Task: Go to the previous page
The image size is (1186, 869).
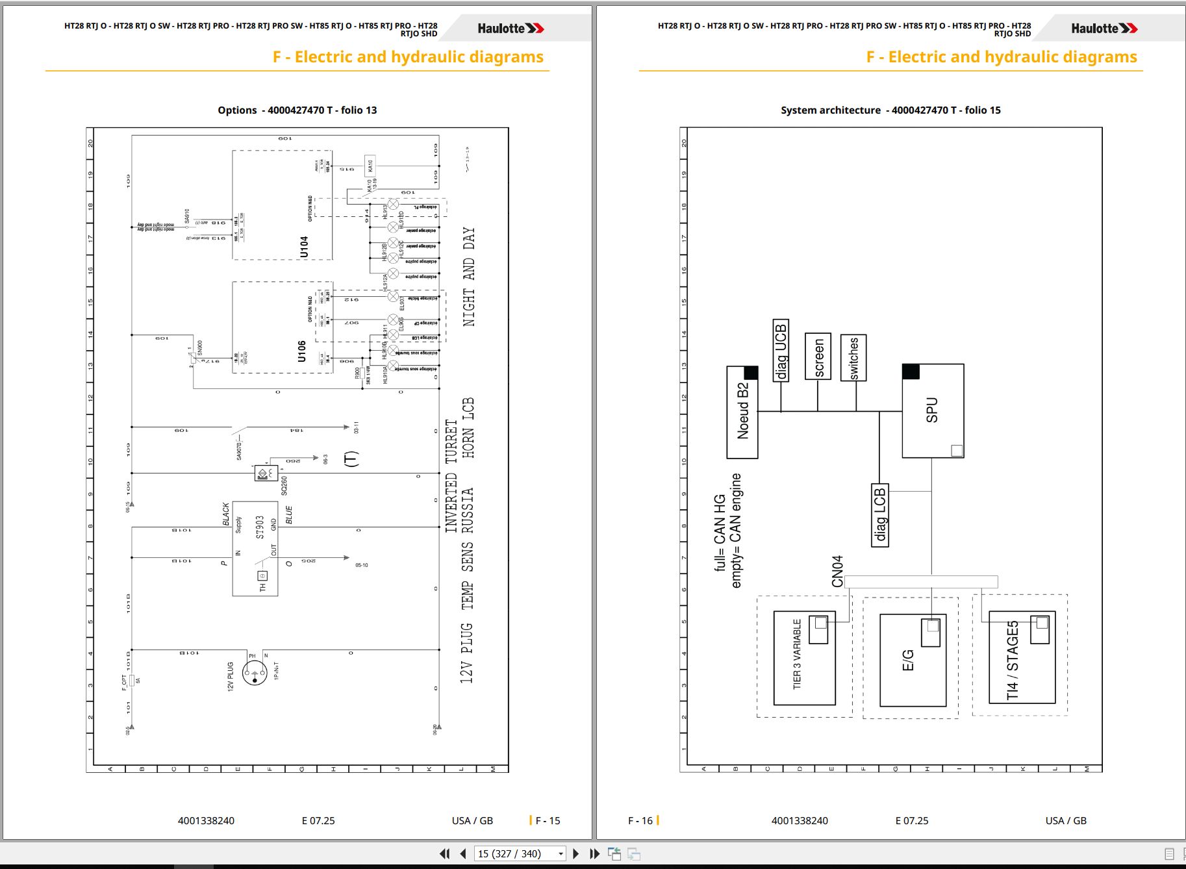Action: tap(463, 853)
